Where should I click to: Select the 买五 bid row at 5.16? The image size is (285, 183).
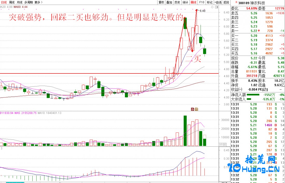[x=258, y=53]
